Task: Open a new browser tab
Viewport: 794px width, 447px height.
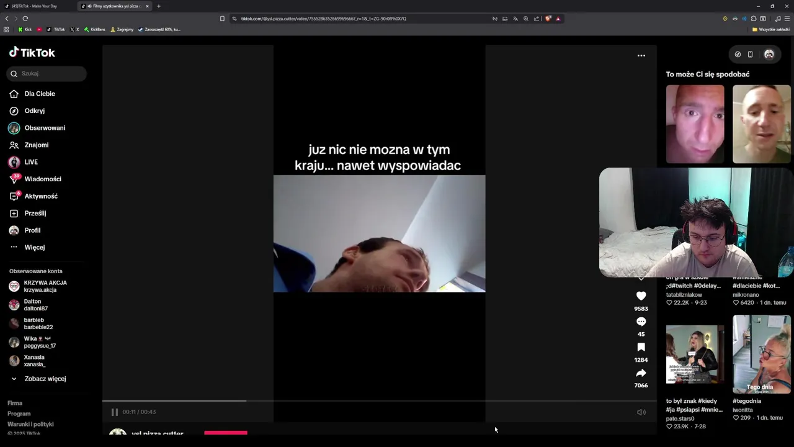Action: point(159,6)
